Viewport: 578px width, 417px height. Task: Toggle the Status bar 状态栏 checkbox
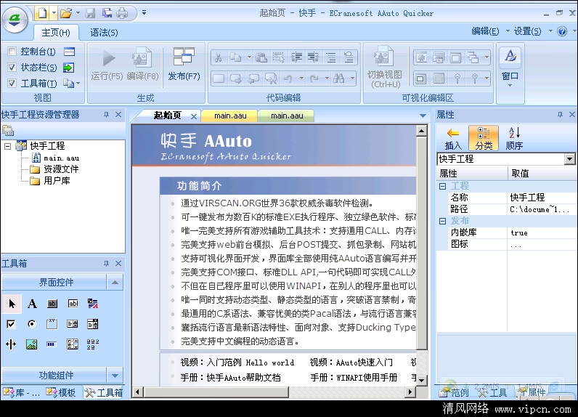[x=12, y=67]
